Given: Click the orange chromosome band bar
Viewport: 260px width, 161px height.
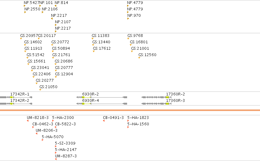Looking at the screenshot, I should pyautogui.click(x=130, y=110).
